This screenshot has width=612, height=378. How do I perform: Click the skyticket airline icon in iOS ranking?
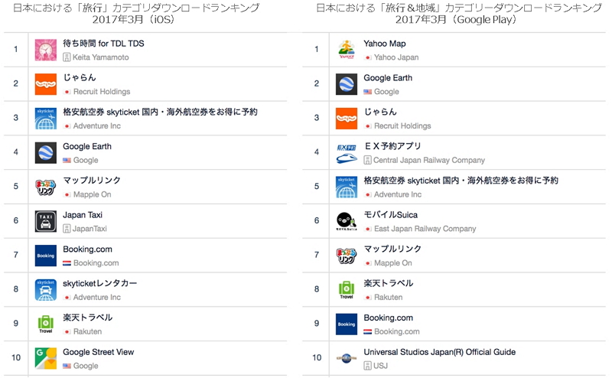[46, 119]
